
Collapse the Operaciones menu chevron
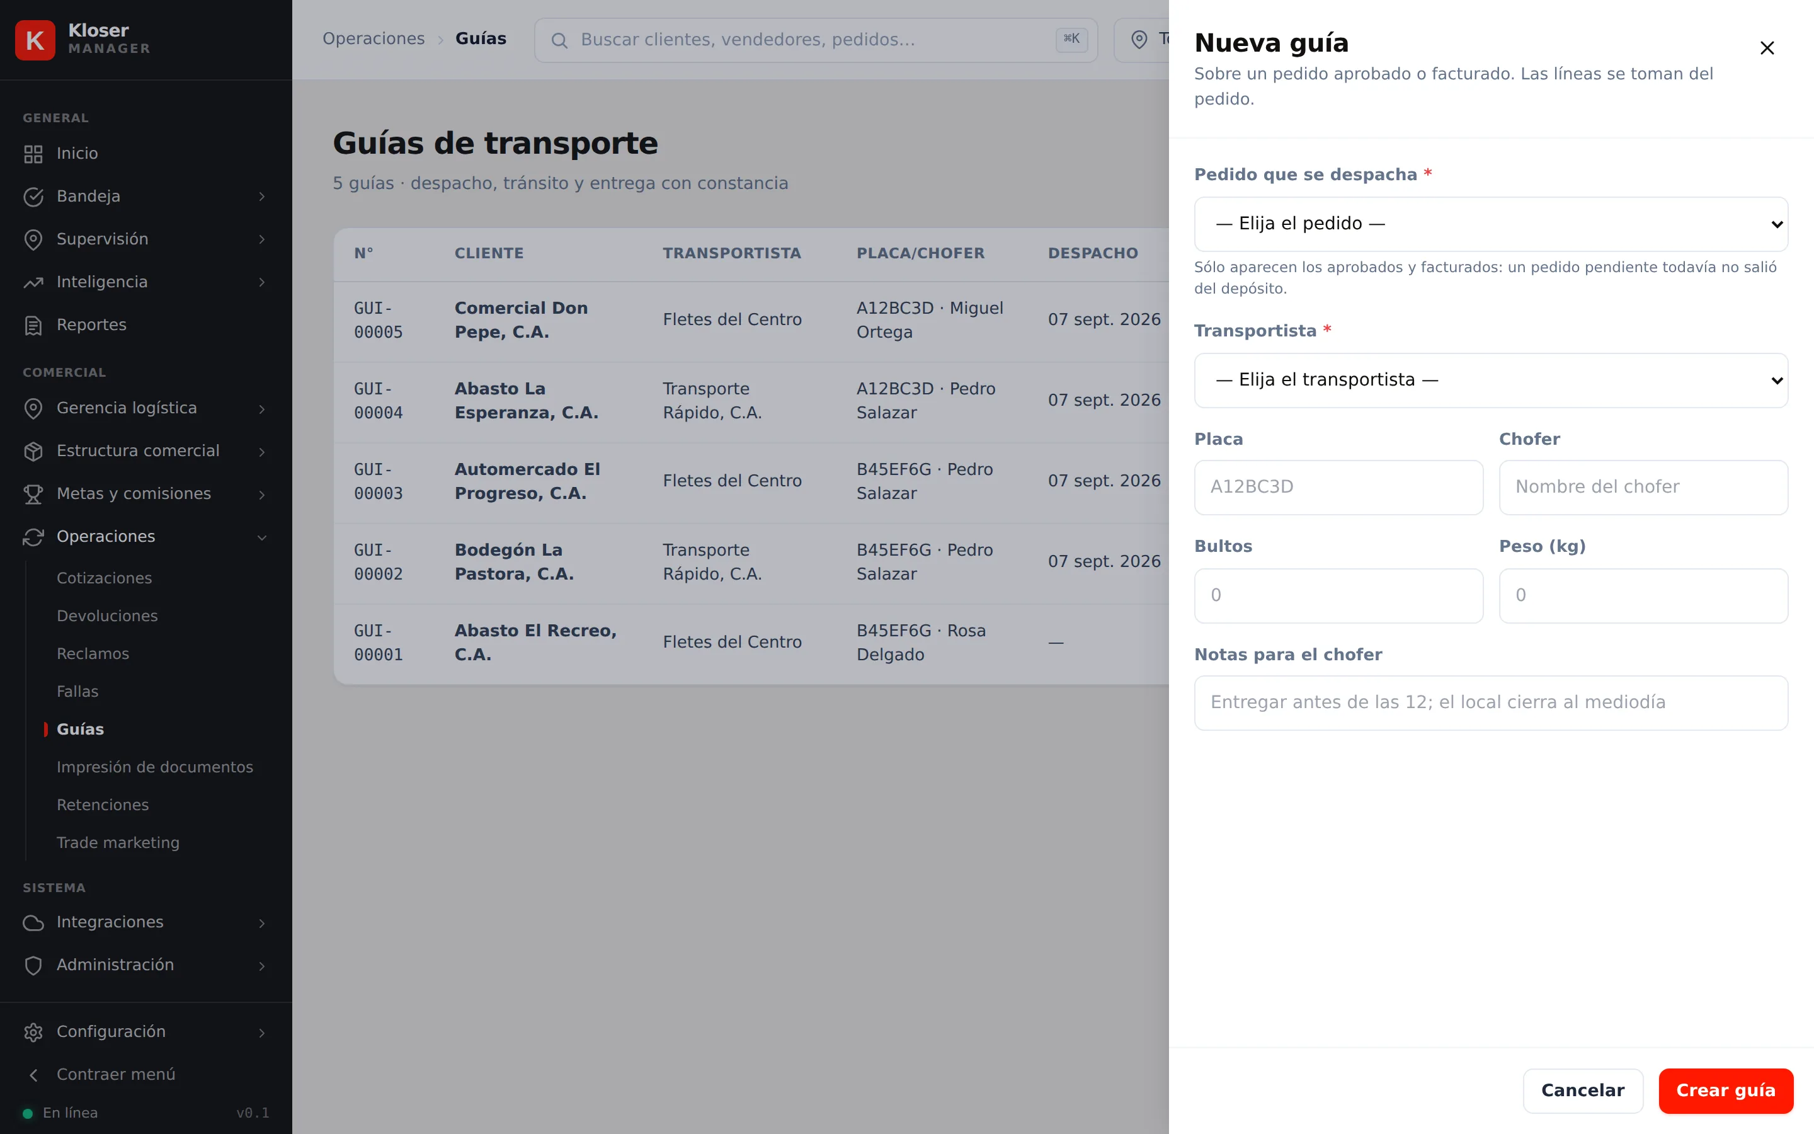pos(261,537)
